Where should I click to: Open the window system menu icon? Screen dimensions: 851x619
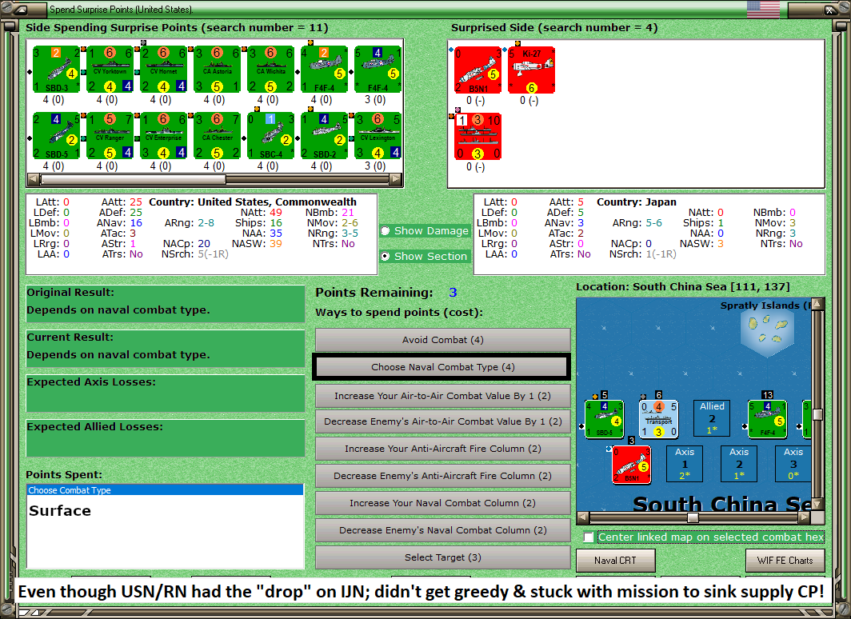20,10
